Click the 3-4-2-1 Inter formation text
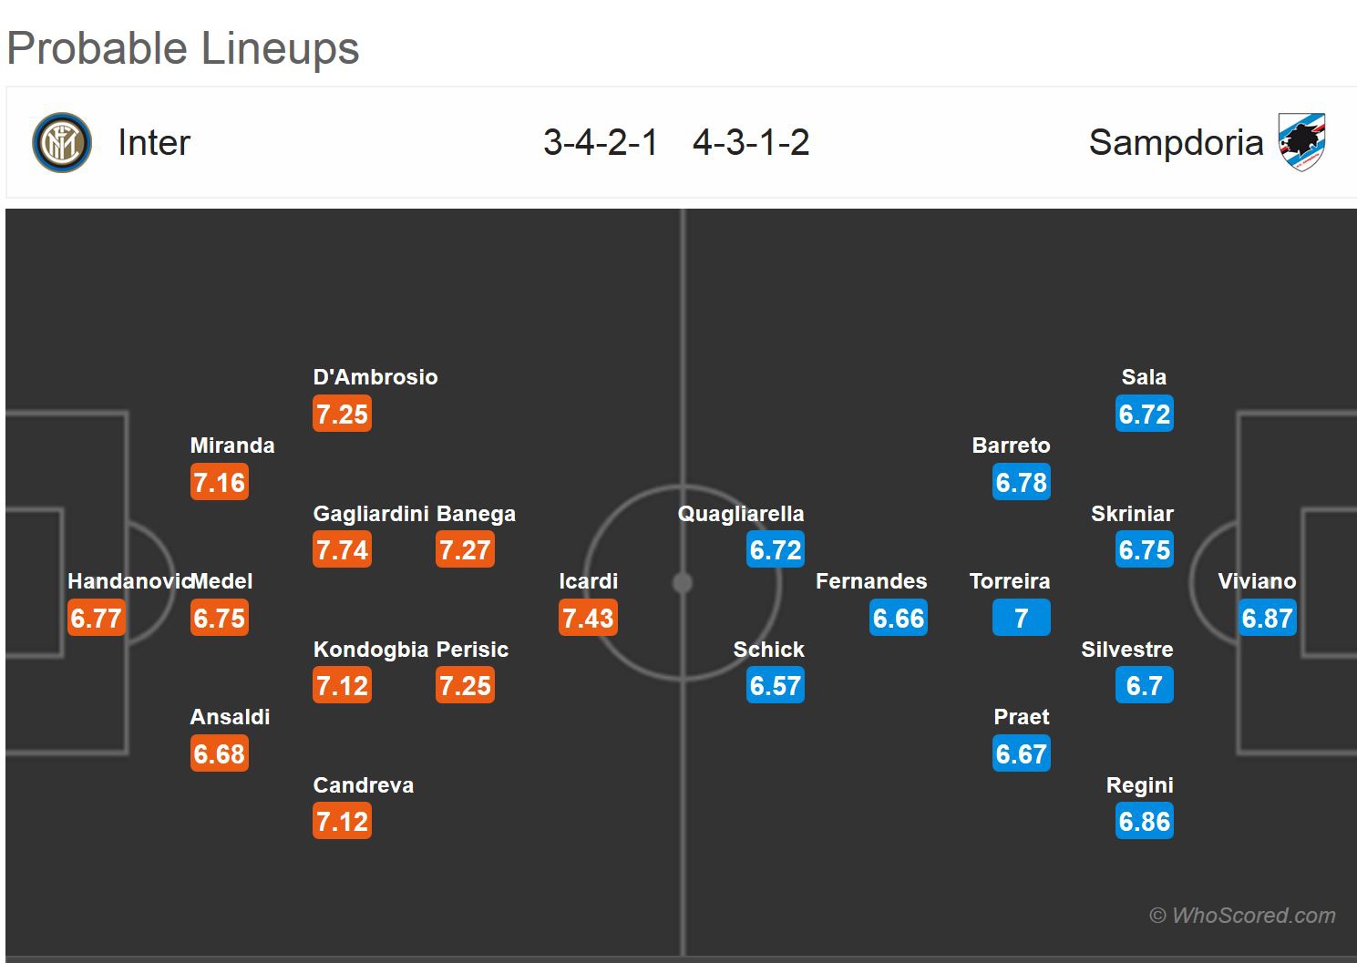The height and width of the screenshot is (963, 1357). click(x=600, y=143)
